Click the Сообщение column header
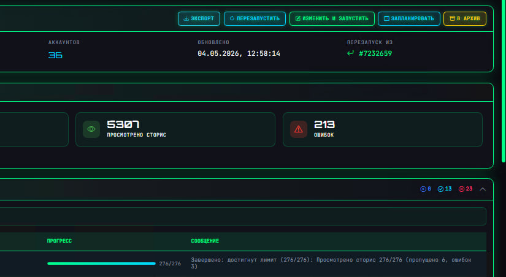The width and height of the screenshot is (506, 277). [205, 241]
